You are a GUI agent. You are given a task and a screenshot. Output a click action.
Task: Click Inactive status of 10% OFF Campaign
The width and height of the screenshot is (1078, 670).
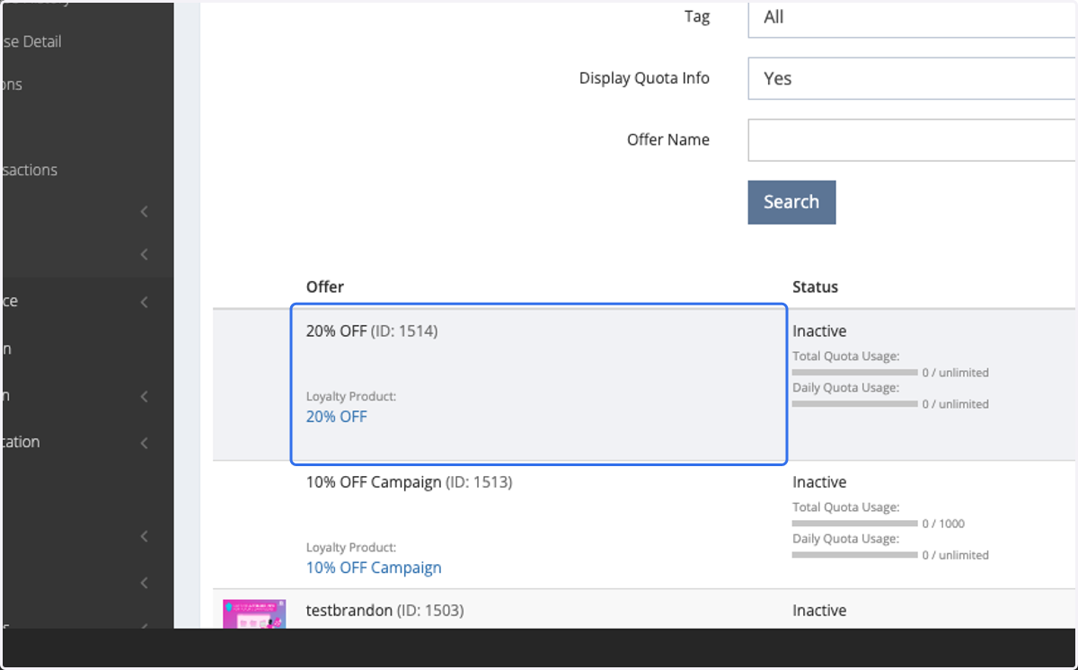(819, 482)
